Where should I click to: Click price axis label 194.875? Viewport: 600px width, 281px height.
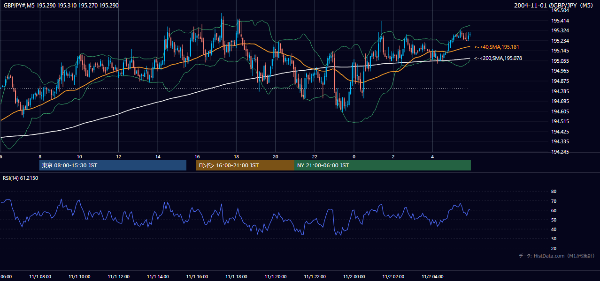click(560, 81)
